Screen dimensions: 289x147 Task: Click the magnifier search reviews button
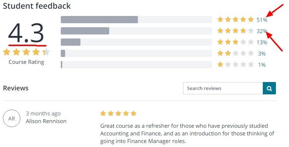[269, 88]
